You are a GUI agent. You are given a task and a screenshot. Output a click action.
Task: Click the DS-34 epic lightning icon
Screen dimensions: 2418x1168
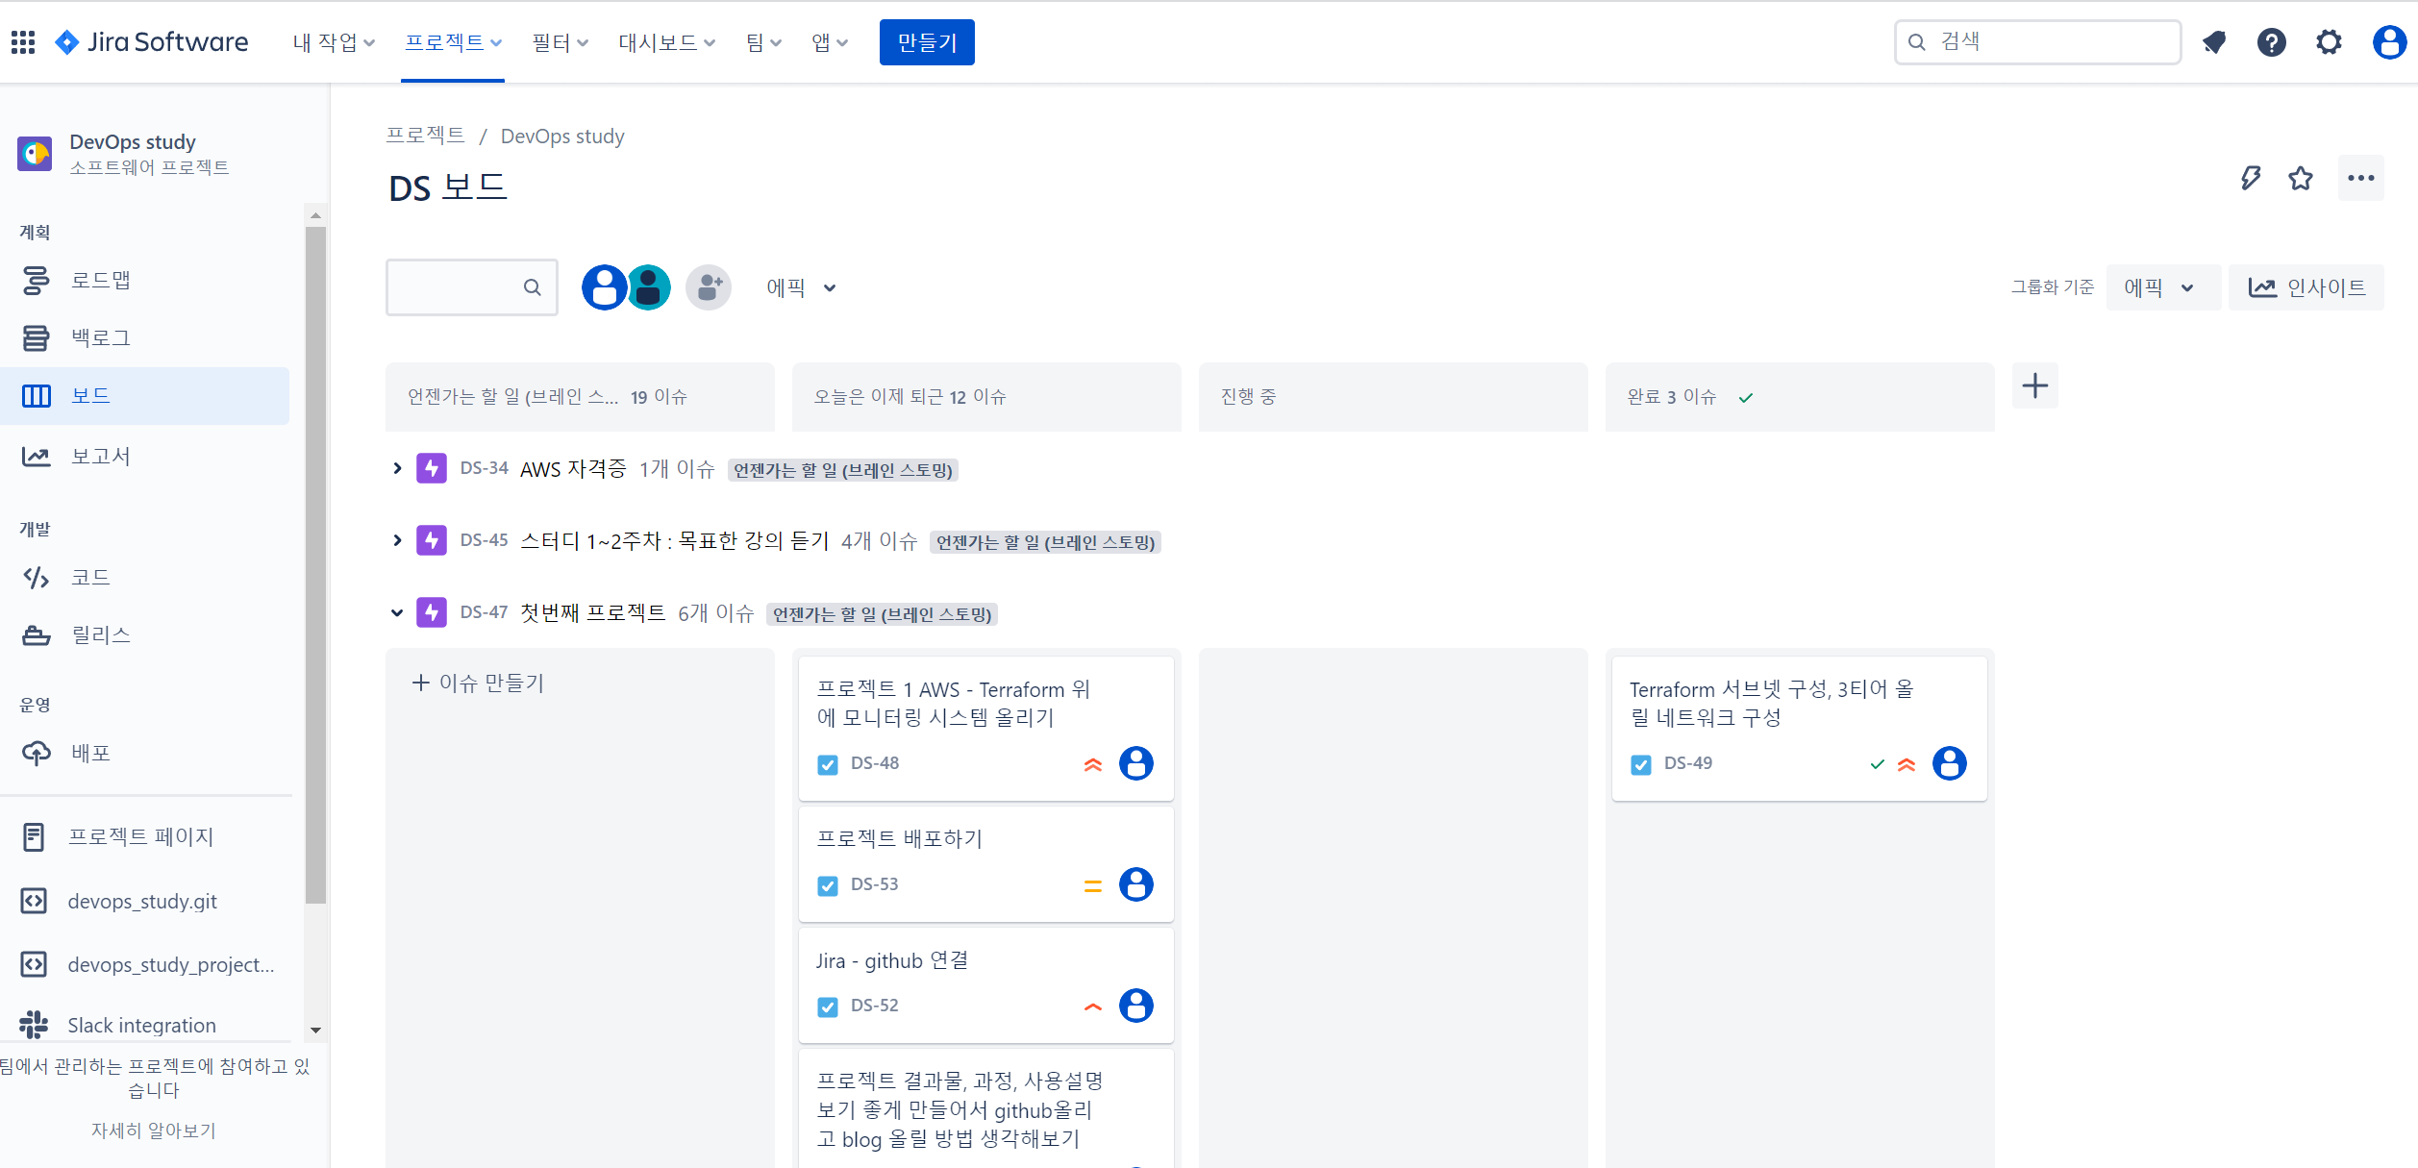pos(432,468)
